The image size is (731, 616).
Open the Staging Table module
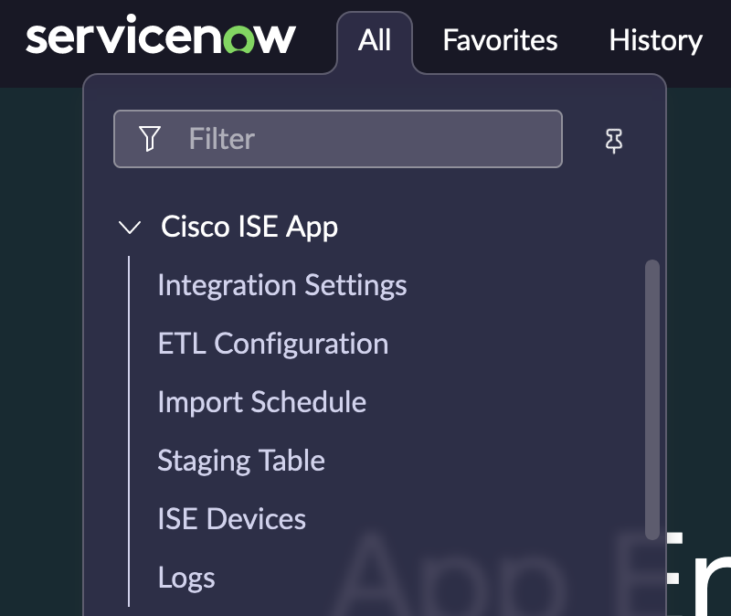coord(241,462)
